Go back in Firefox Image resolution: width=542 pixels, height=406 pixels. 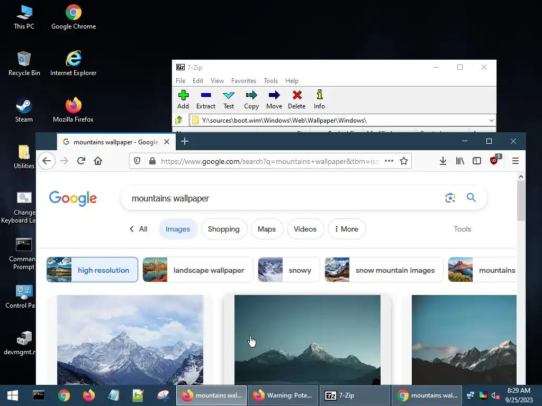pos(47,161)
